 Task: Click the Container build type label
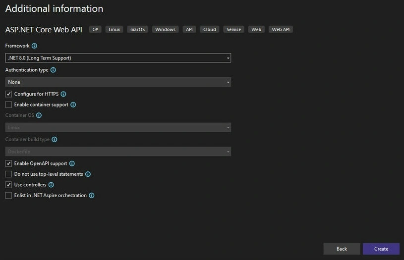(x=27, y=140)
